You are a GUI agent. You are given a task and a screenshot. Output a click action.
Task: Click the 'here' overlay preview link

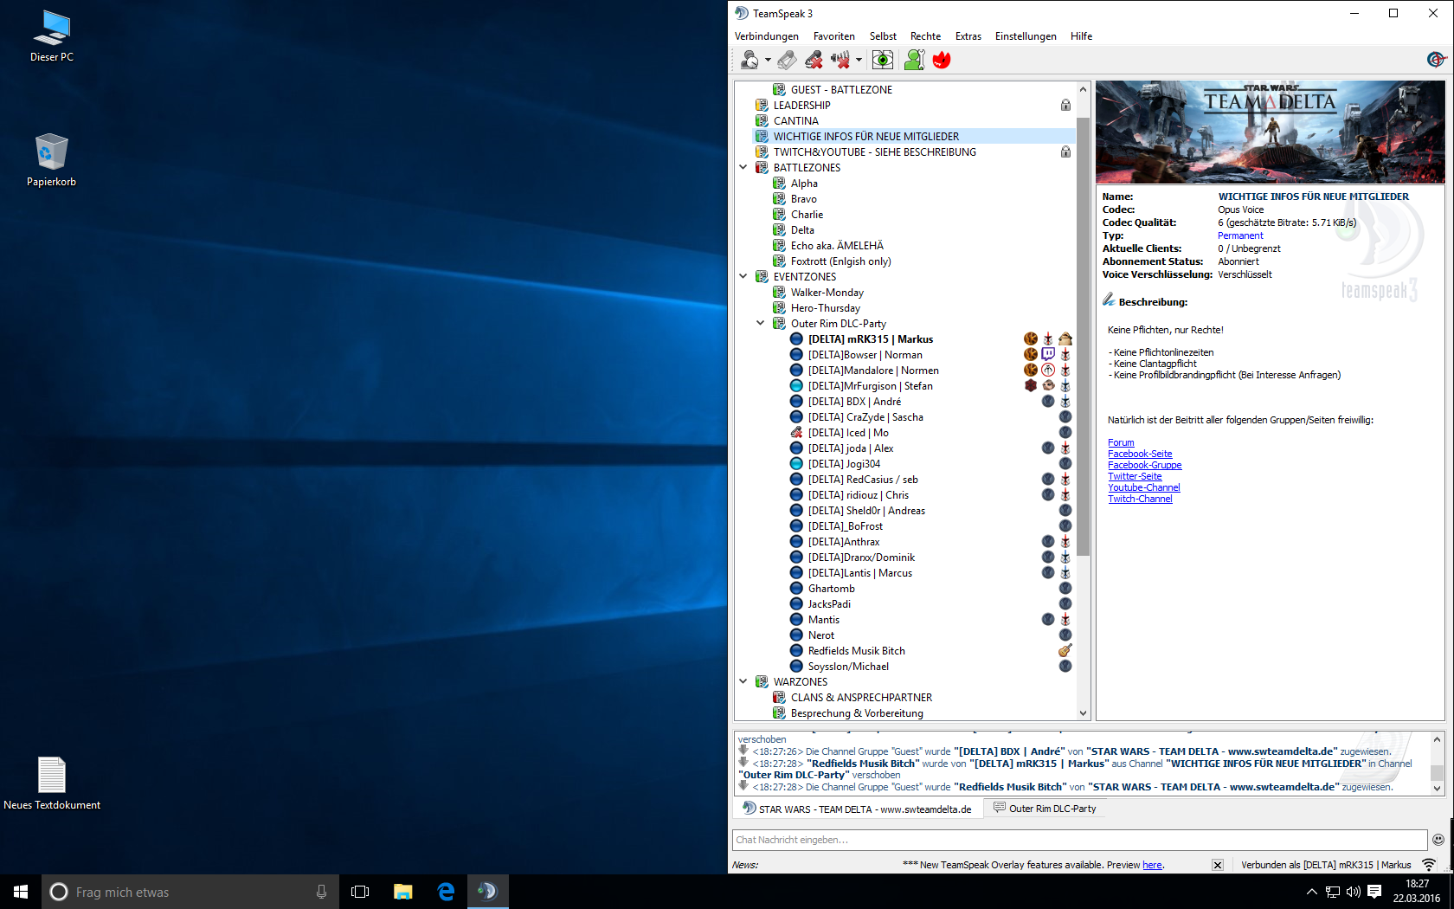click(1152, 865)
